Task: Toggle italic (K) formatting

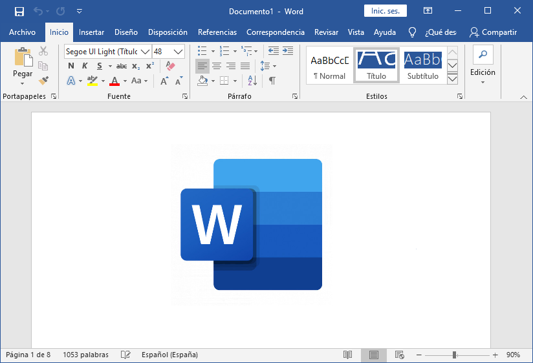Action: pos(85,66)
